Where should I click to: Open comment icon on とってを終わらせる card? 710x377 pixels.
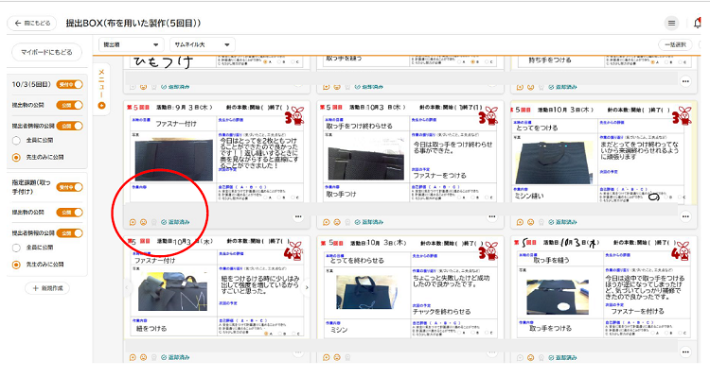(x=326, y=357)
